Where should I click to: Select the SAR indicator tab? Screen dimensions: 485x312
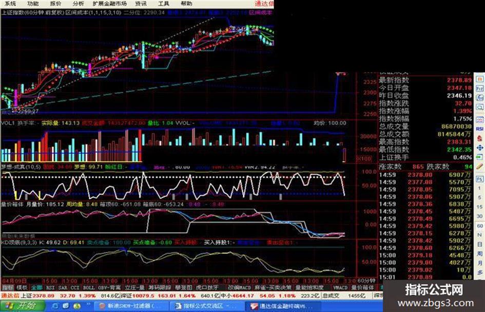(63, 287)
